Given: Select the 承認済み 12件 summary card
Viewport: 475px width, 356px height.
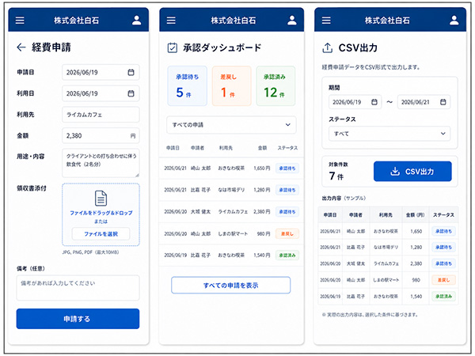Looking at the screenshot, I should point(275,86).
